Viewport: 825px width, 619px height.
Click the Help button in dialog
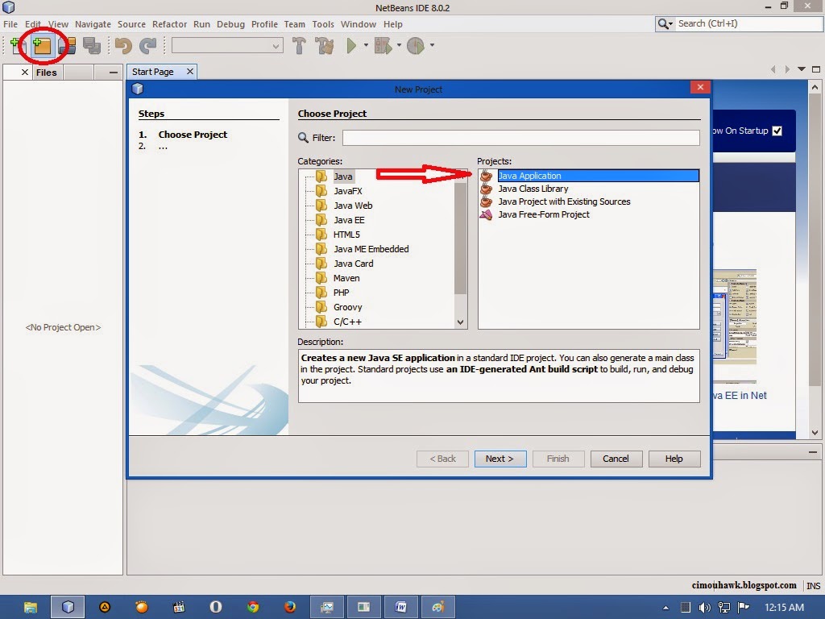[674, 459]
